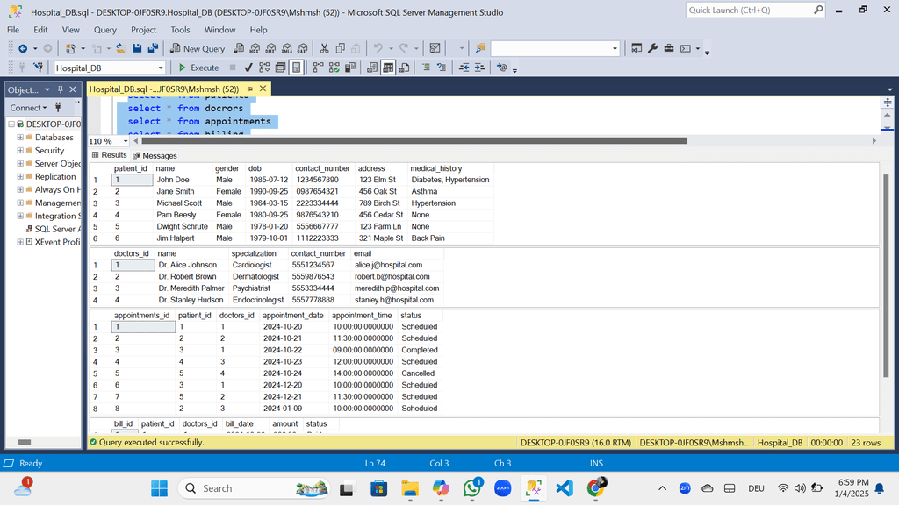899x505 pixels.
Task: Open a Database Engine Query icon
Action: pyautogui.click(x=239, y=49)
